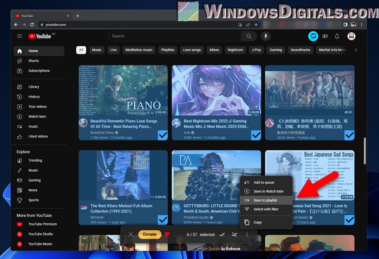The image size is (379, 259).
Task: Uncheck the Japanese Sad Song video checkbox
Action: tap(349, 220)
